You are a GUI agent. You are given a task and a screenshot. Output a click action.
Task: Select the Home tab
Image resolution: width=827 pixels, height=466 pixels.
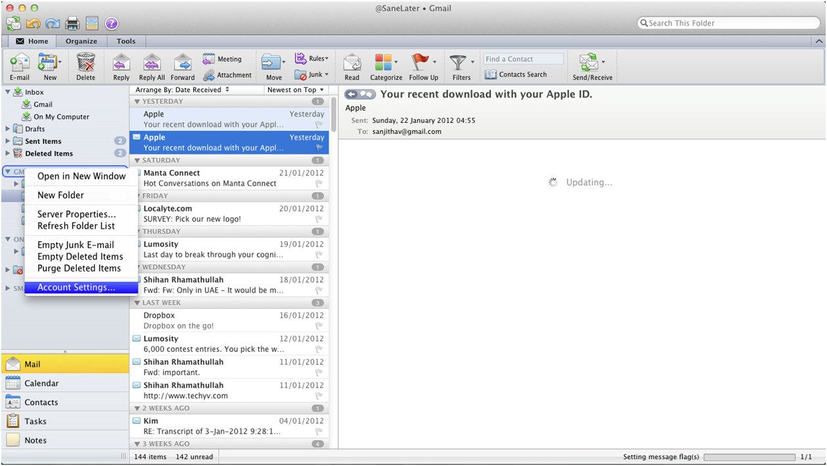coord(32,41)
